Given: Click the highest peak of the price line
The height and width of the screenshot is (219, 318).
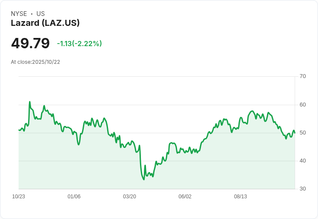Looking at the screenshot, I should [29, 102].
